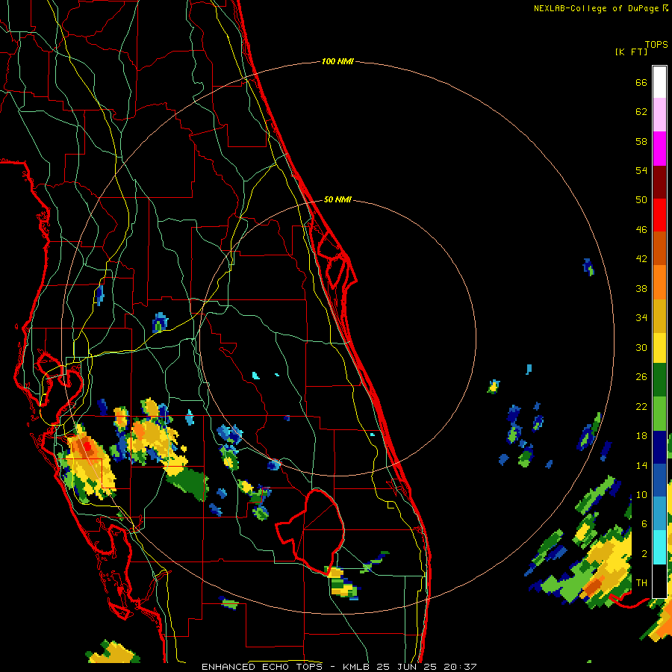Click the dark orange legend swatch
The height and width of the screenshot is (672, 672).
pos(659,248)
